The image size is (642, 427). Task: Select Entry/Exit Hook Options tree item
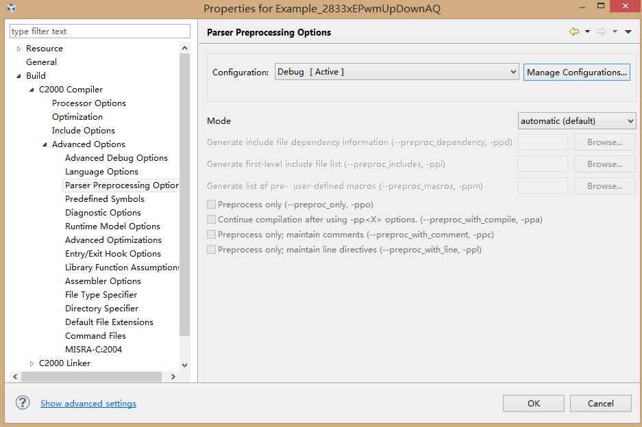[113, 254]
